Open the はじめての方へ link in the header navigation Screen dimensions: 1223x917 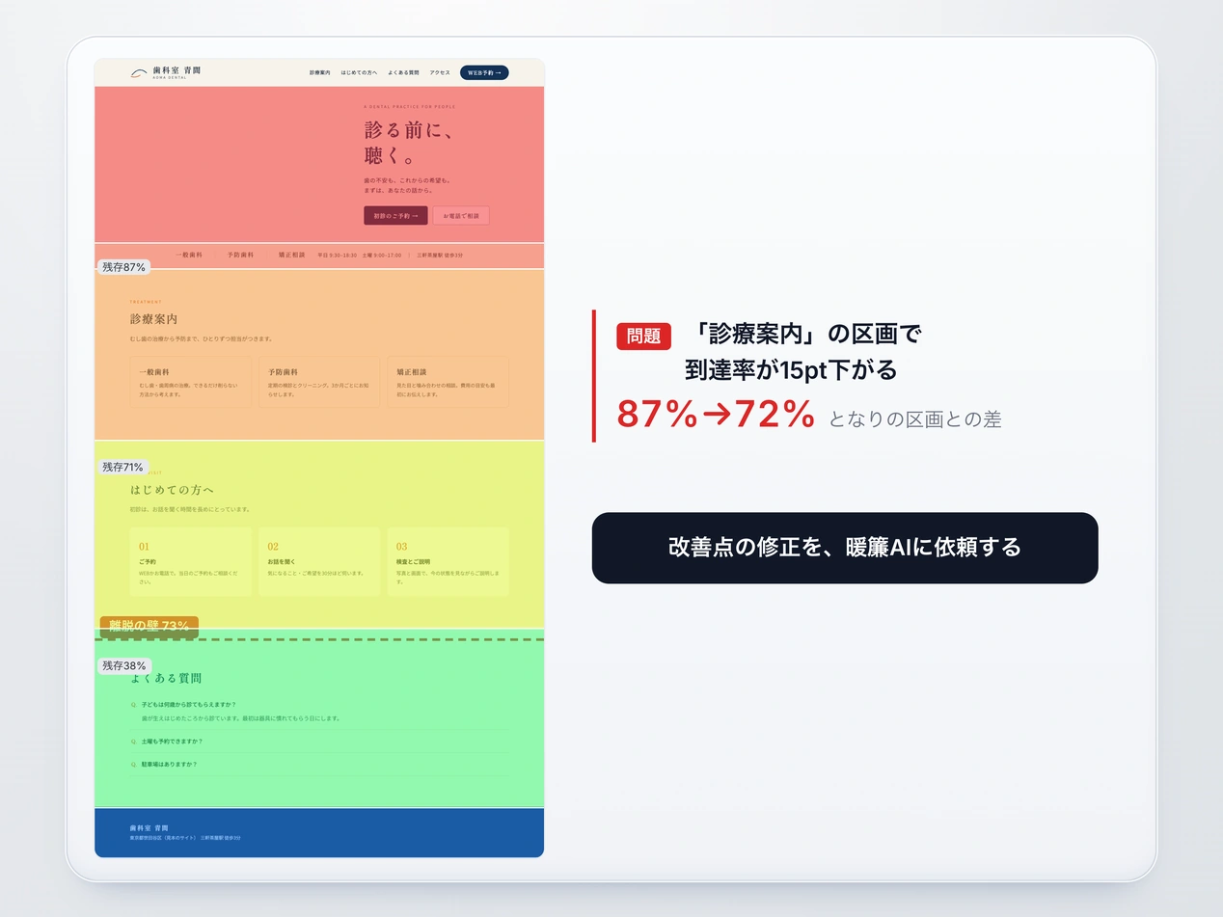(x=359, y=72)
